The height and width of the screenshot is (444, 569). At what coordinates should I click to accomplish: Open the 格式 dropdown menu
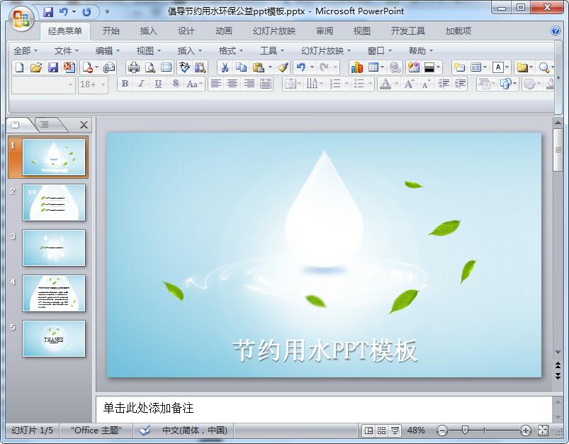point(231,50)
